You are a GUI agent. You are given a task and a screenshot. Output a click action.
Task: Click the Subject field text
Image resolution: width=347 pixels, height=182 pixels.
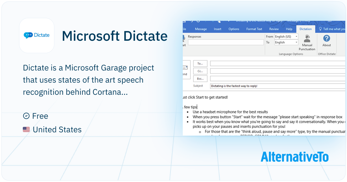(x=234, y=86)
